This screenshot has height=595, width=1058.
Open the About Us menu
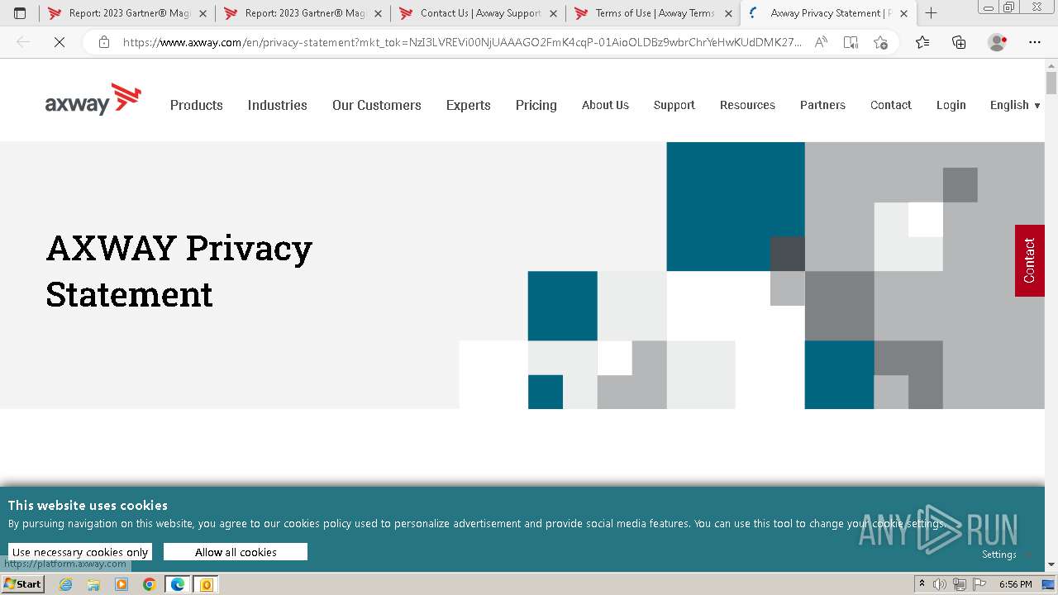(605, 105)
